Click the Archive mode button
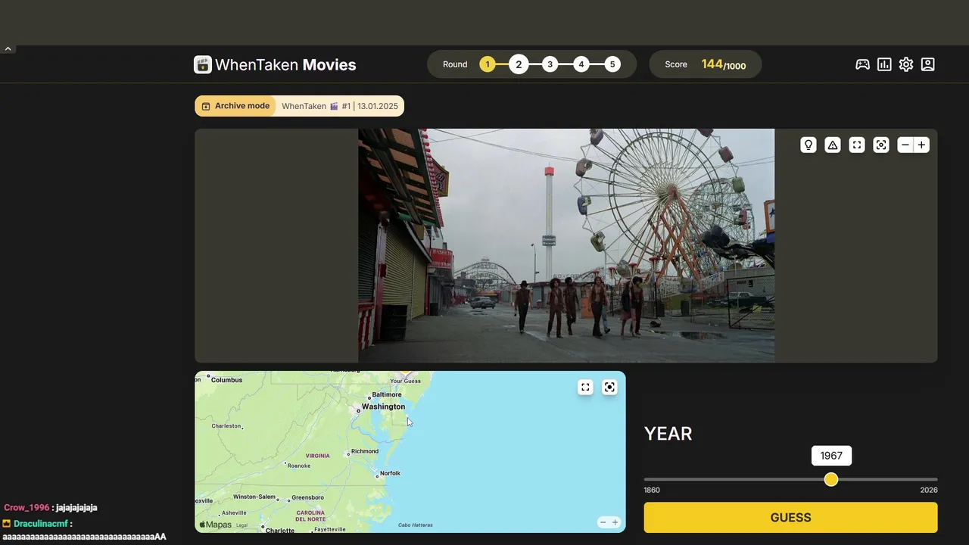This screenshot has height=545, width=969. point(235,106)
